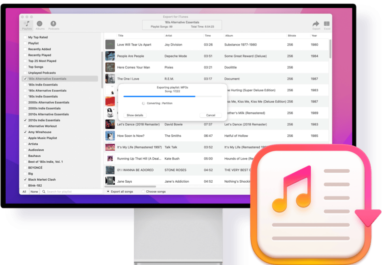This screenshot has height=265, width=382.
Task: Sort tracks by the Bitrate column header
Action: (292, 35)
